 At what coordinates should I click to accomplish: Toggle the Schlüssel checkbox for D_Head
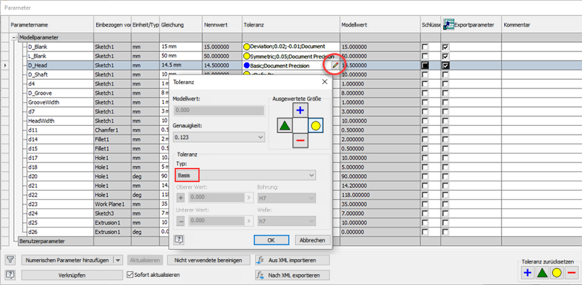(425, 65)
